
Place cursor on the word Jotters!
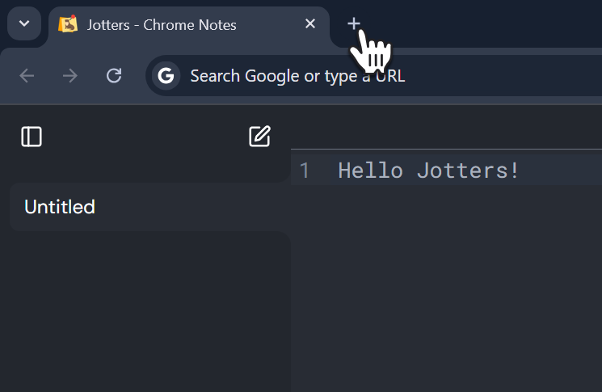469,171
